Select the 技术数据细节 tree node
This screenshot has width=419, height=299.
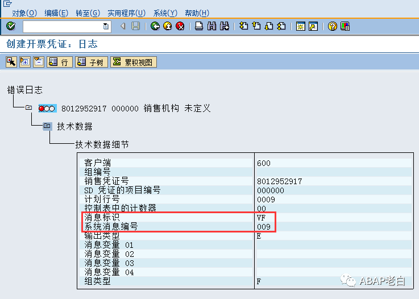click(x=102, y=144)
